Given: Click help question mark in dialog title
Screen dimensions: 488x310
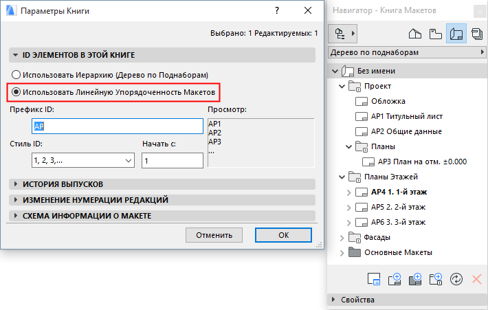Looking at the screenshot, I should (x=277, y=10).
